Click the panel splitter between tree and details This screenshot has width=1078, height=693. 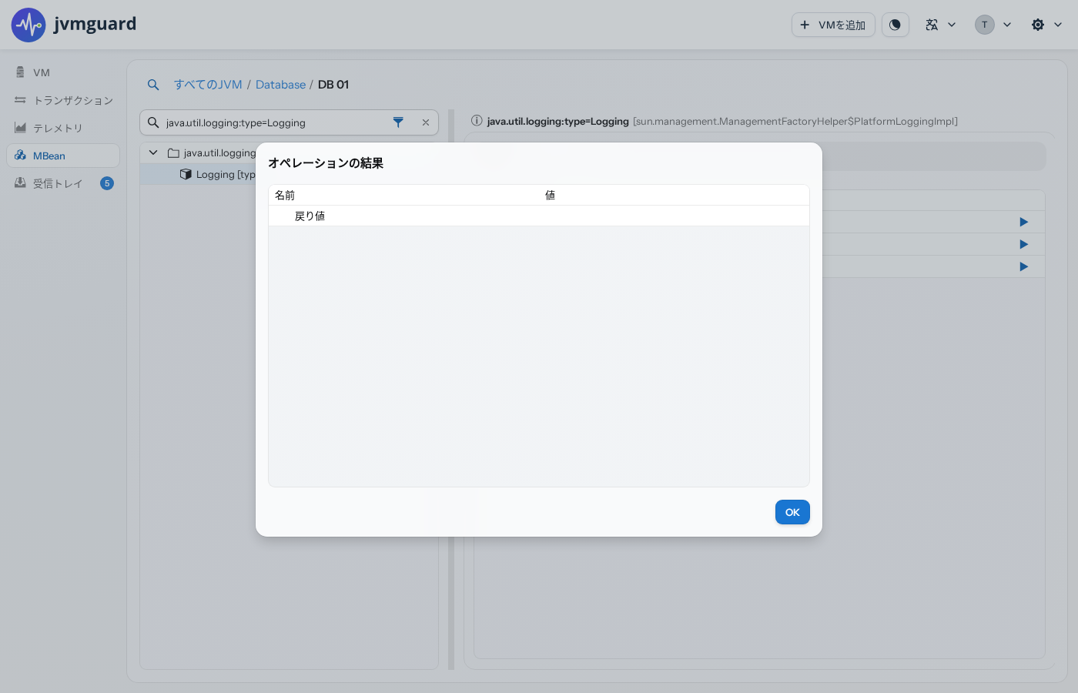[x=451, y=389]
